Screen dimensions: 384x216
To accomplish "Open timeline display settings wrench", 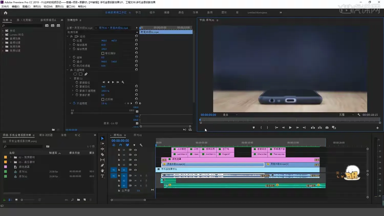I will (x=141, y=145).
